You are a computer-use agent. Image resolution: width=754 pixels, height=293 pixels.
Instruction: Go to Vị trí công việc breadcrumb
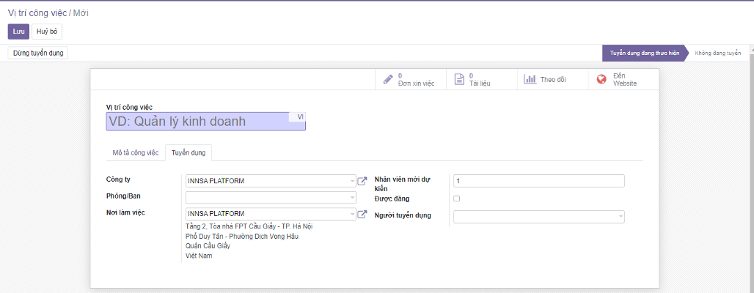pos(37,13)
